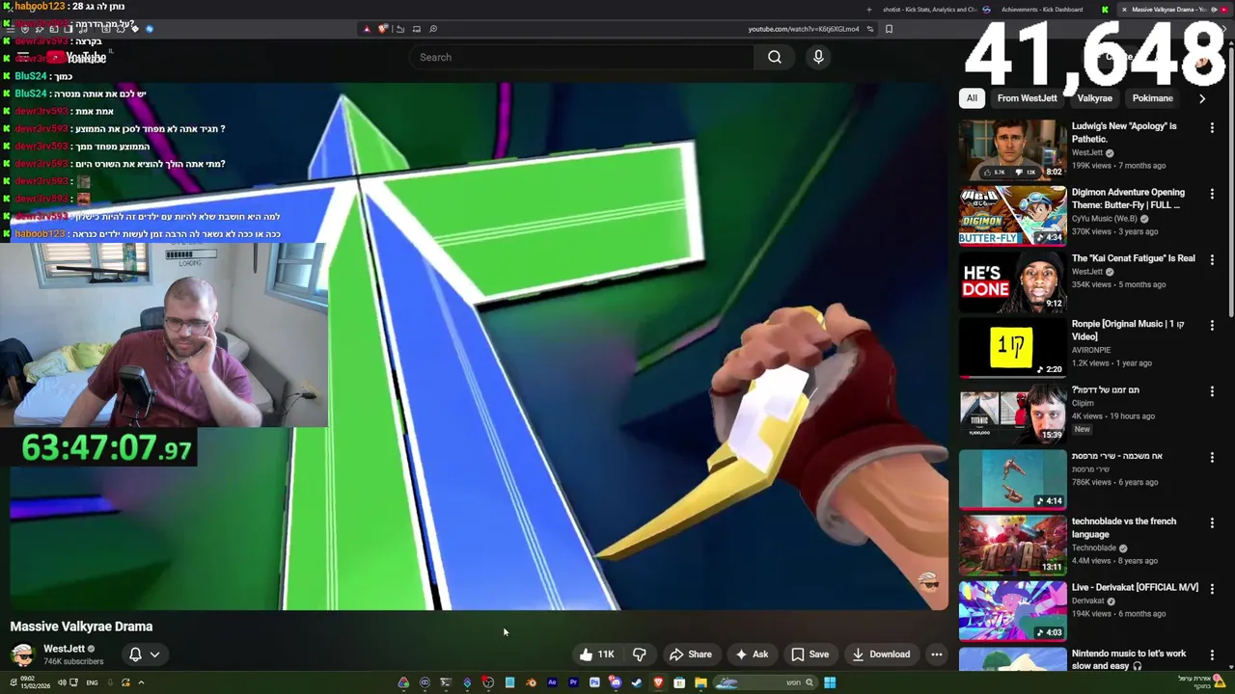This screenshot has height=694, width=1235.
Task: Toggle notification bell for WestJett
Action: point(135,654)
